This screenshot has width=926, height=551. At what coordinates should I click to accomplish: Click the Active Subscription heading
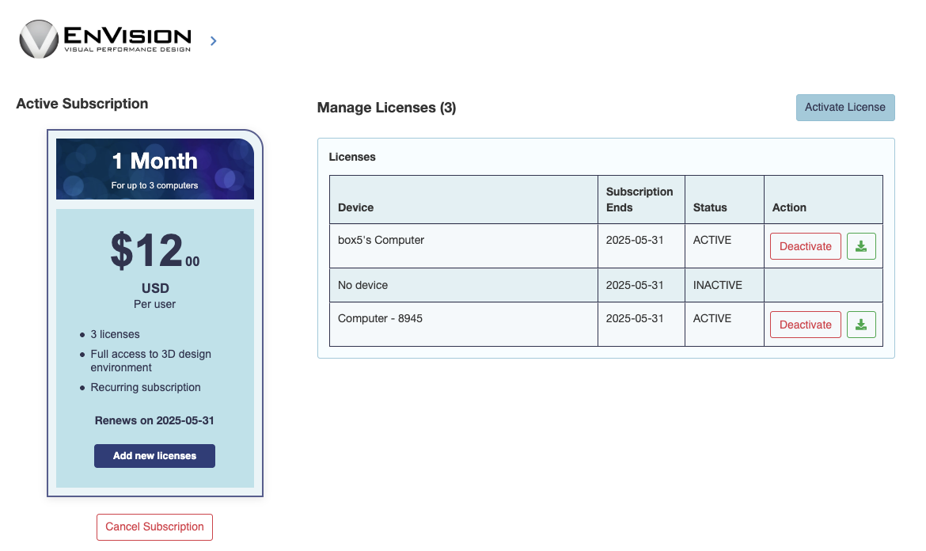82,103
